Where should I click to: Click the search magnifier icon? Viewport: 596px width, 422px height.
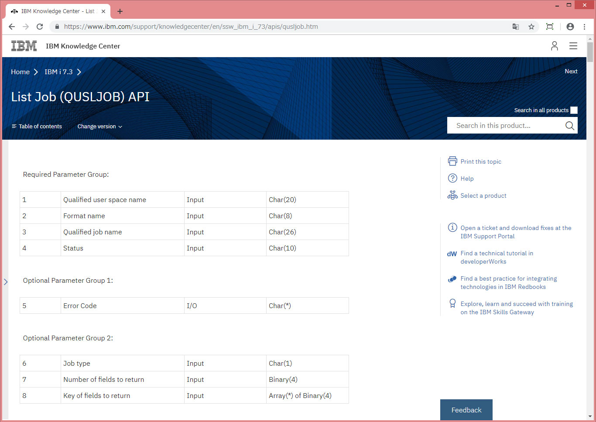coord(569,126)
